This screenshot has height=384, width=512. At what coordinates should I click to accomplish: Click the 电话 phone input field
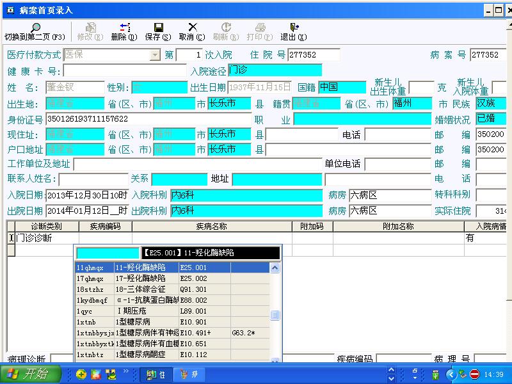point(398,134)
